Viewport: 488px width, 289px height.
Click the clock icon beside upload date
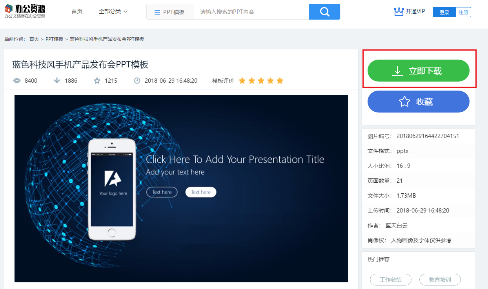pyautogui.click(x=137, y=81)
